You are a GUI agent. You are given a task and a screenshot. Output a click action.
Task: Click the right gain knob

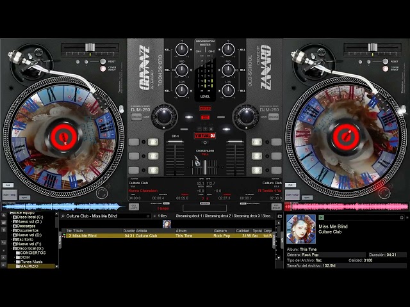pyautogui.click(x=245, y=116)
